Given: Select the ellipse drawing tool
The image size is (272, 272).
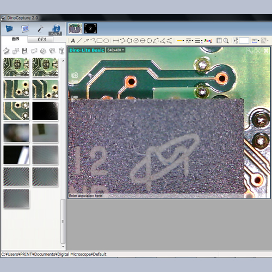Looking at the screenshot, I should click(x=106, y=41).
